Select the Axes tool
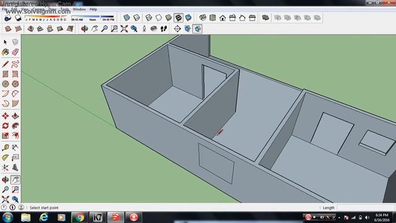Screen dimensions: 396x223 click(x=6, y=168)
